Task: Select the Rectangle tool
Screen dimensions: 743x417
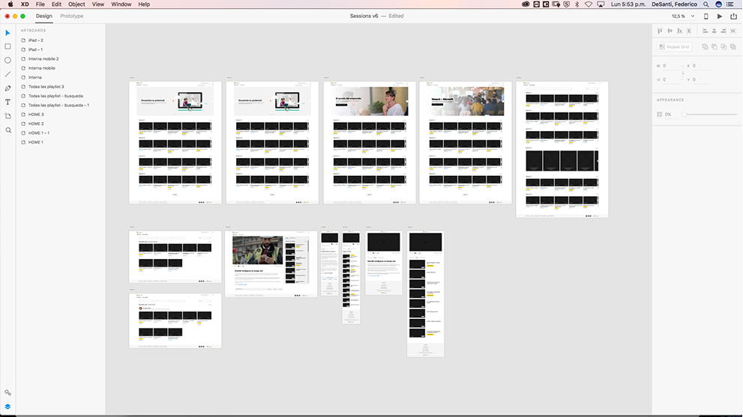Action: coord(8,46)
